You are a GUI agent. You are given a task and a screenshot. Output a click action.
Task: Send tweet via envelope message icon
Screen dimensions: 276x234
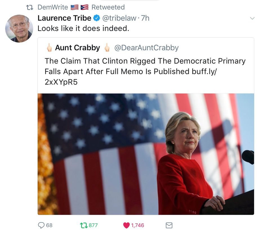pos(169,225)
